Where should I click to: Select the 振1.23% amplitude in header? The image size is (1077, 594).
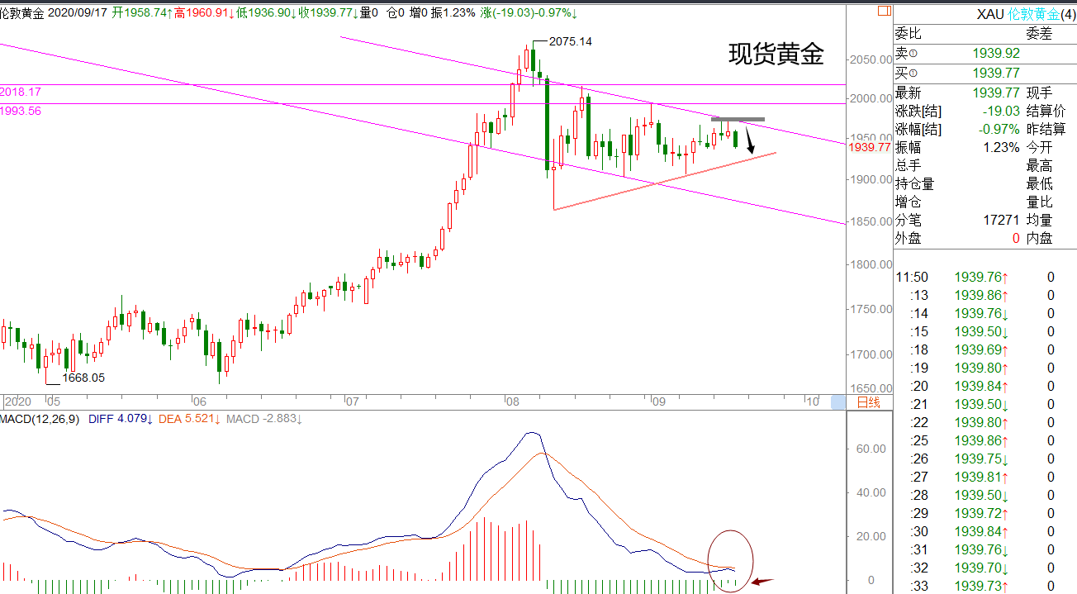click(x=453, y=12)
